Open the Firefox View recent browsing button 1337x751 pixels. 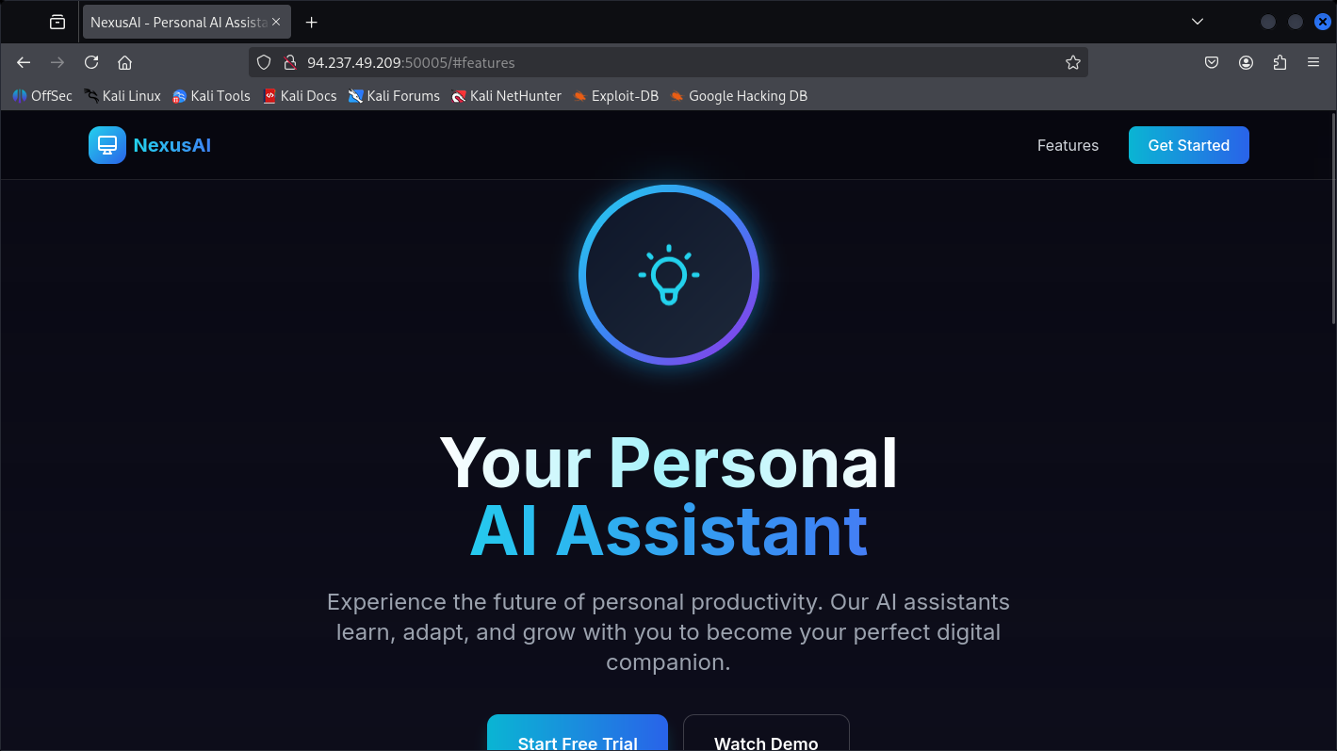click(57, 22)
